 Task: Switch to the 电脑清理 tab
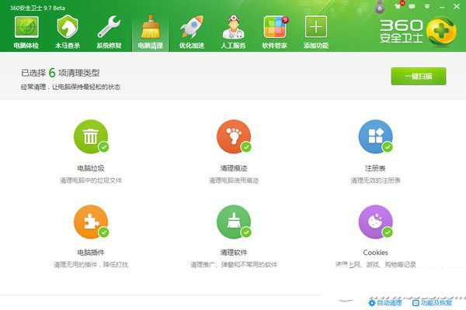tap(150, 31)
